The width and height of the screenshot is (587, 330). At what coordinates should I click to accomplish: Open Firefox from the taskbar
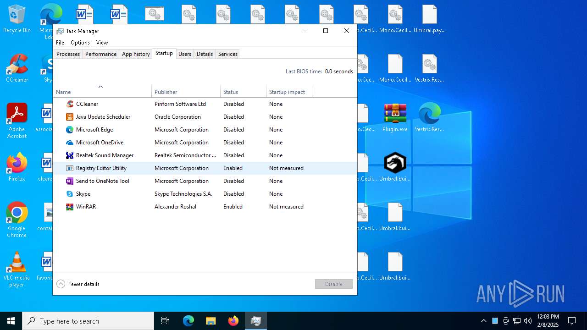233,321
